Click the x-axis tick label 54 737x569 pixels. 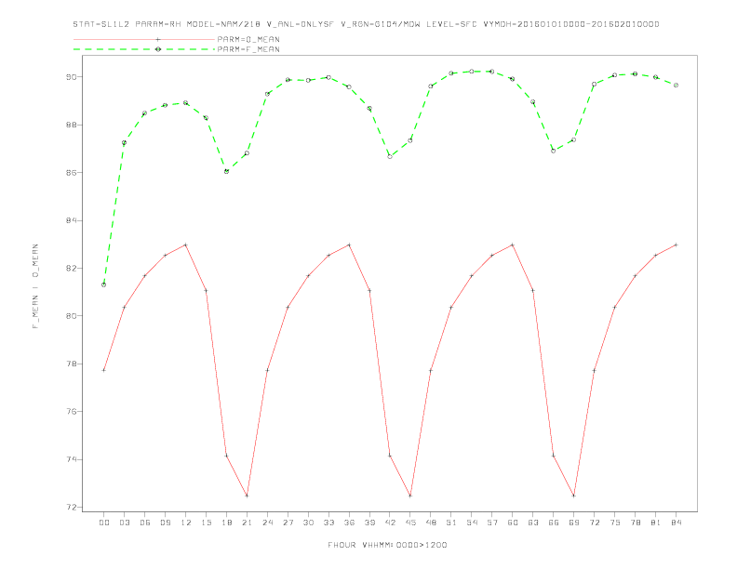[472, 523]
